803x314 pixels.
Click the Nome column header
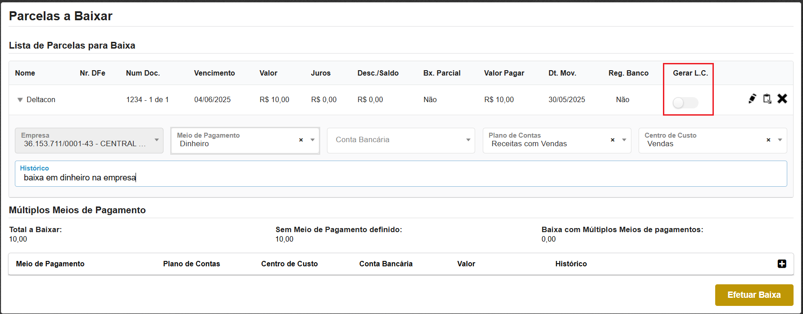25,73
